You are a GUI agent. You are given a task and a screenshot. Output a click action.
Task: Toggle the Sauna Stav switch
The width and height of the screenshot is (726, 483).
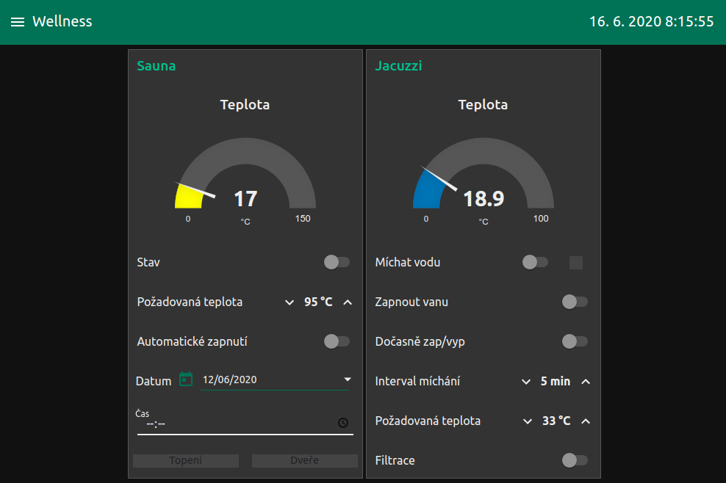(x=337, y=262)
